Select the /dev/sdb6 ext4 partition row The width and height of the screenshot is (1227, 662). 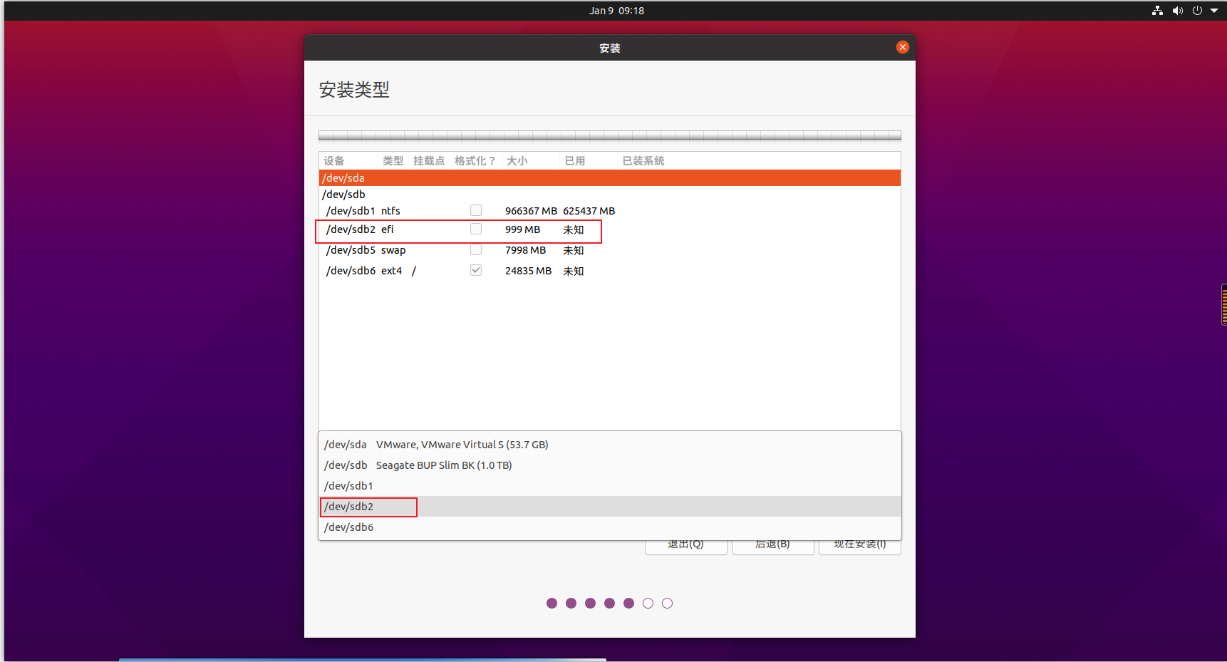[x=610, y=271]
